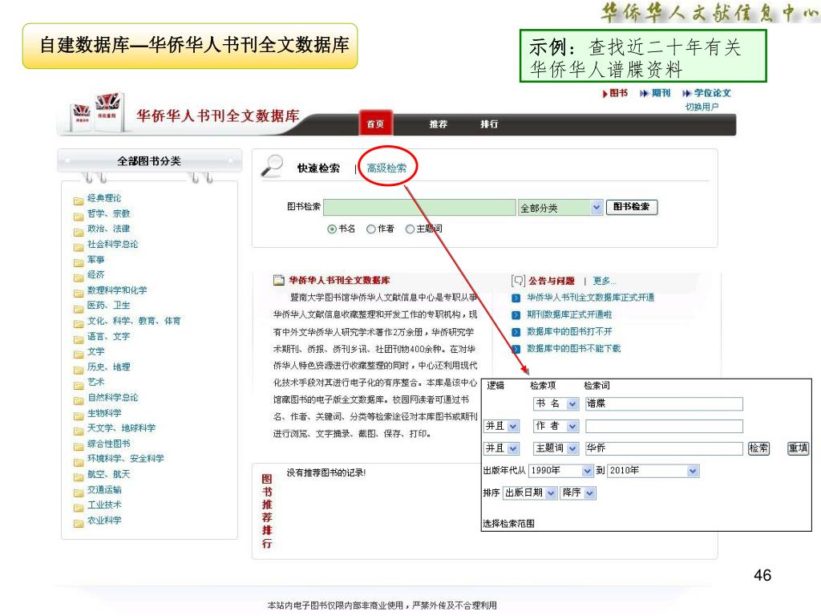
Task: Click the 农业科学 folder icon
Action: point(79,523)
